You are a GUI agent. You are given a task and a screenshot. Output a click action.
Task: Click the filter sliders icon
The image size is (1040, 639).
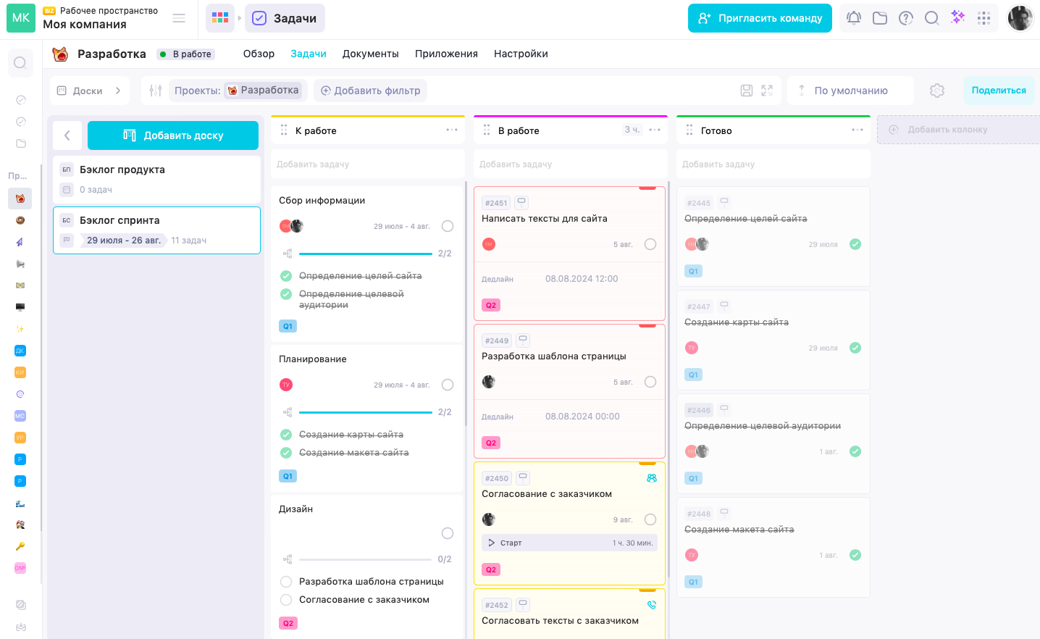coord(156,91)
